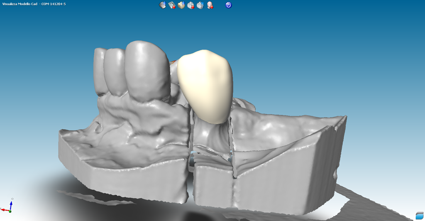Click the XYZ axis orientation gizmo
This screenshot has height=221, width=425.
7,206
